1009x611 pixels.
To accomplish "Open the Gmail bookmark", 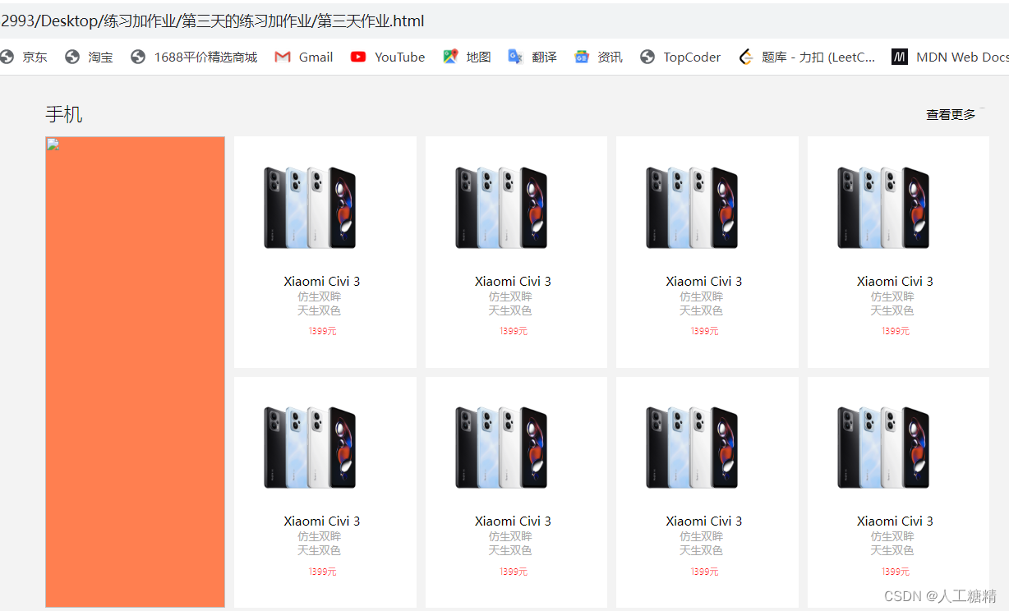I will pos(304,57).
